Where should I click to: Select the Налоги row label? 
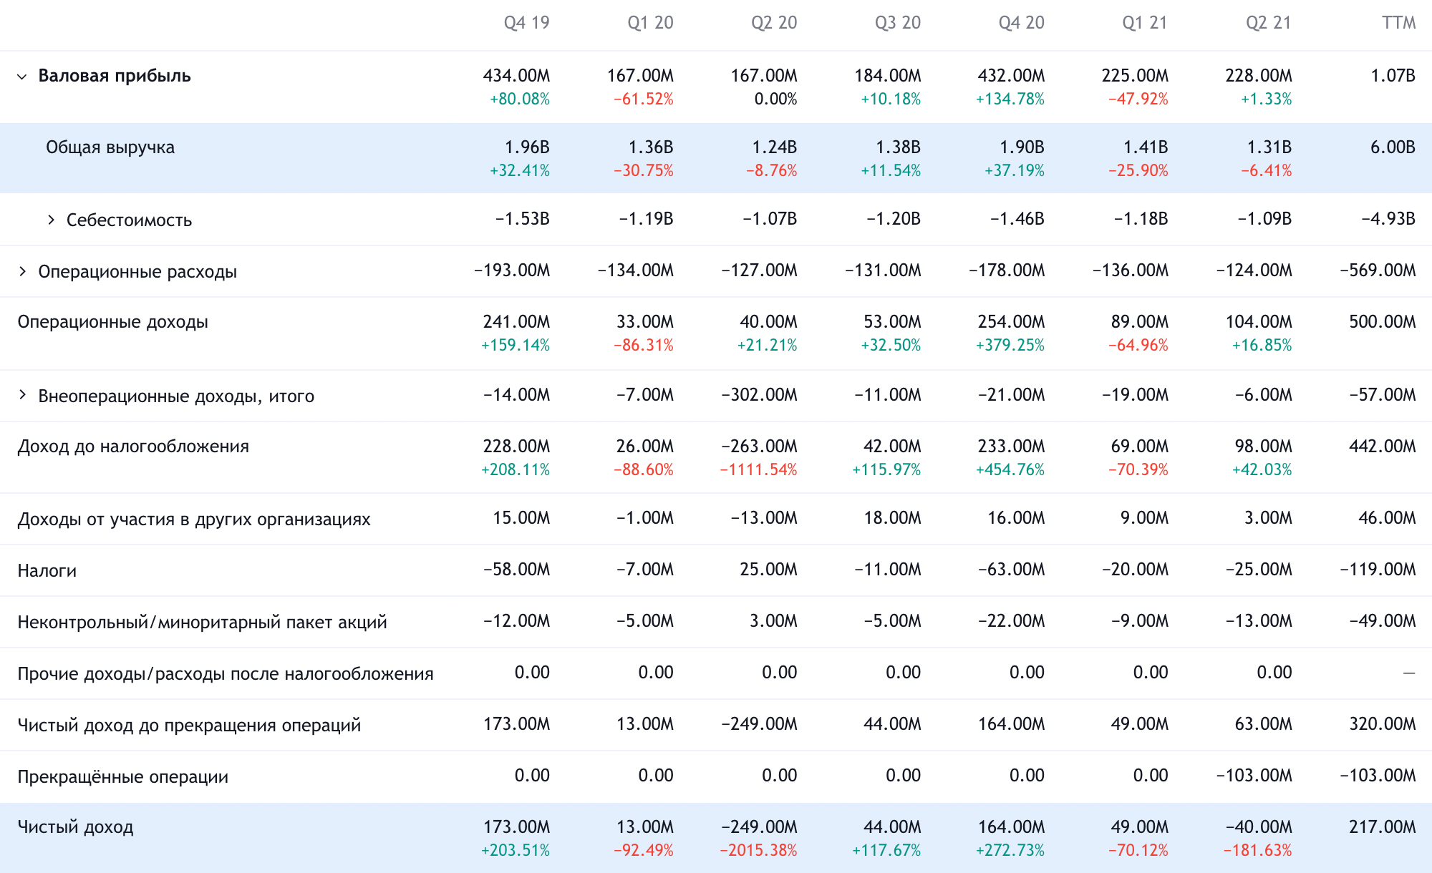(47, 570)
